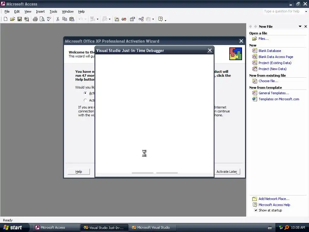Click the Open folder toolbar icon

coord(13,19)
